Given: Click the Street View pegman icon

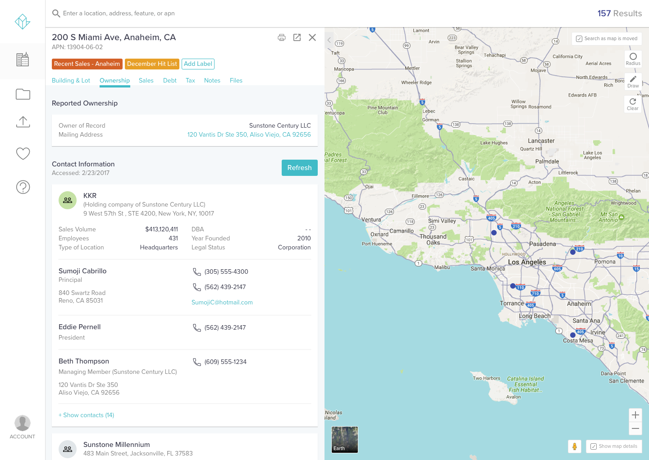Looking at the screenshot, I should (575, 446).
